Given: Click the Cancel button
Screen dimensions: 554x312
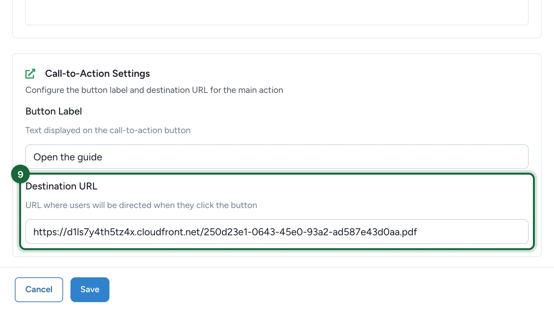Looking at the screenshot, I should pyautogui.click(x=39, y=289).
